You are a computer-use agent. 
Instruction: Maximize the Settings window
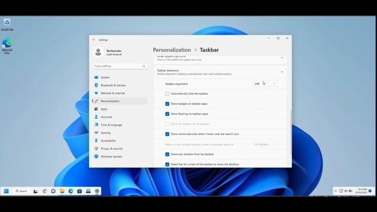278,38
